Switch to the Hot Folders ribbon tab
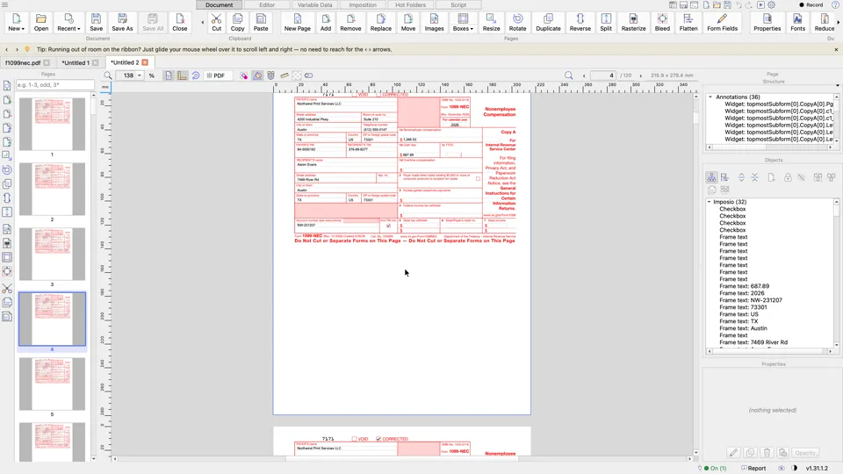 410,5
